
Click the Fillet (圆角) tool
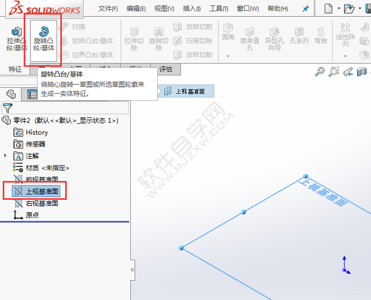pyautogui.click(x=228, y=32)
